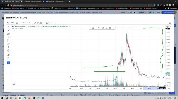Click the blue highlighted tool at sidebar bottom
The height and width of the screenshot is (100, 178).
8,63
